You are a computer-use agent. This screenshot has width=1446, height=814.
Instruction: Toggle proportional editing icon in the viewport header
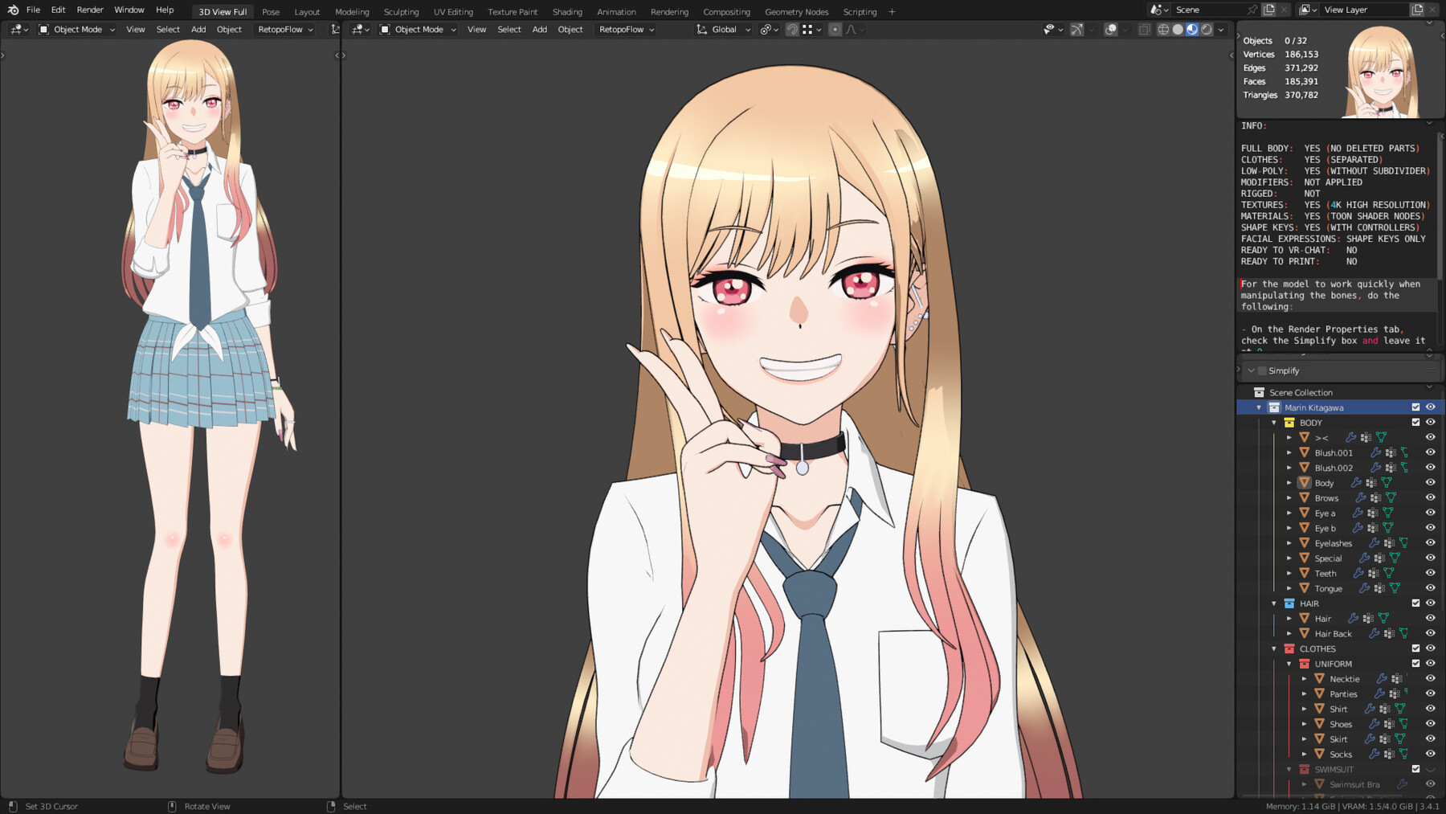tap(835, 30)
